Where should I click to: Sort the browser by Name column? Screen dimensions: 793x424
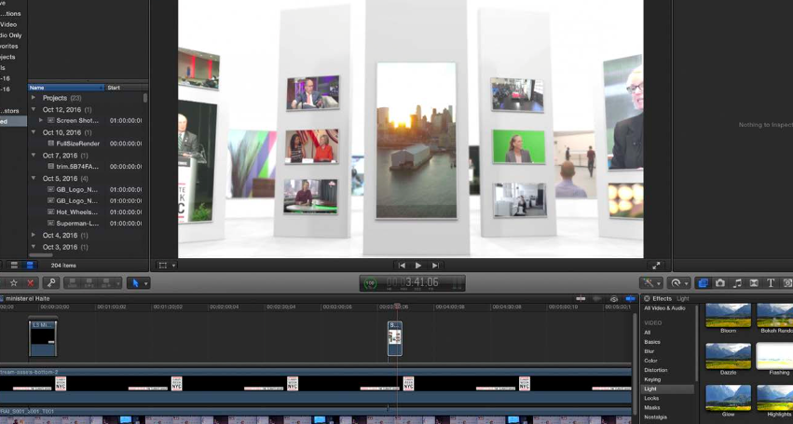(65, 88)
